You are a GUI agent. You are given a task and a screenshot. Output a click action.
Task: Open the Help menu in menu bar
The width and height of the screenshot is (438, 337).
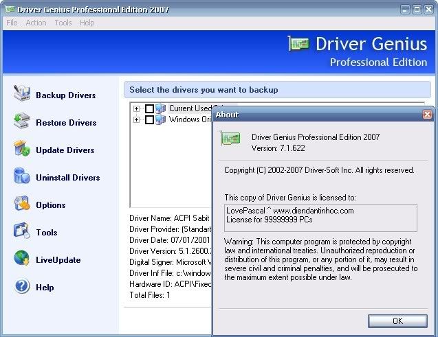pyautogui.click(x=87, y=23)
